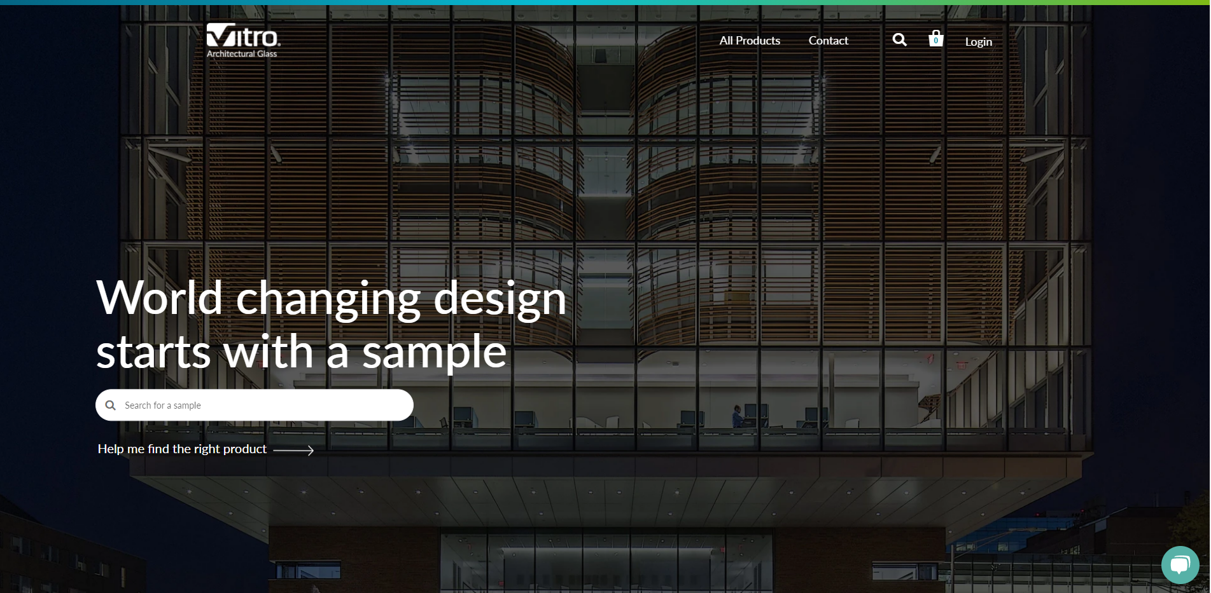Image resolution: width=1211 pixels, height=593 pixels.
Task: Click the Vitro Architectural Glass logo
Action: point(242,39)
